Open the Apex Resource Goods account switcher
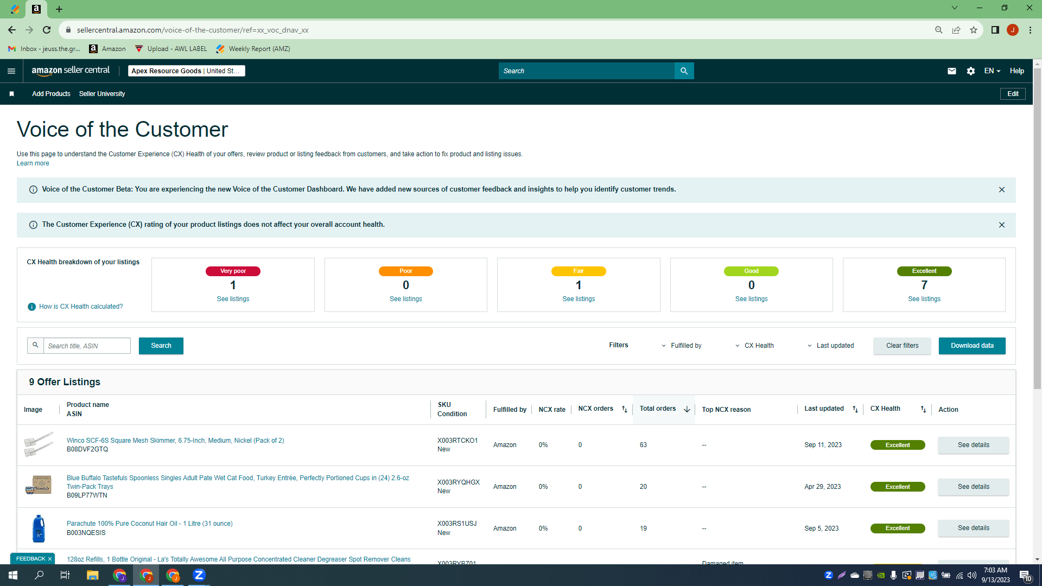 [186, 71]
